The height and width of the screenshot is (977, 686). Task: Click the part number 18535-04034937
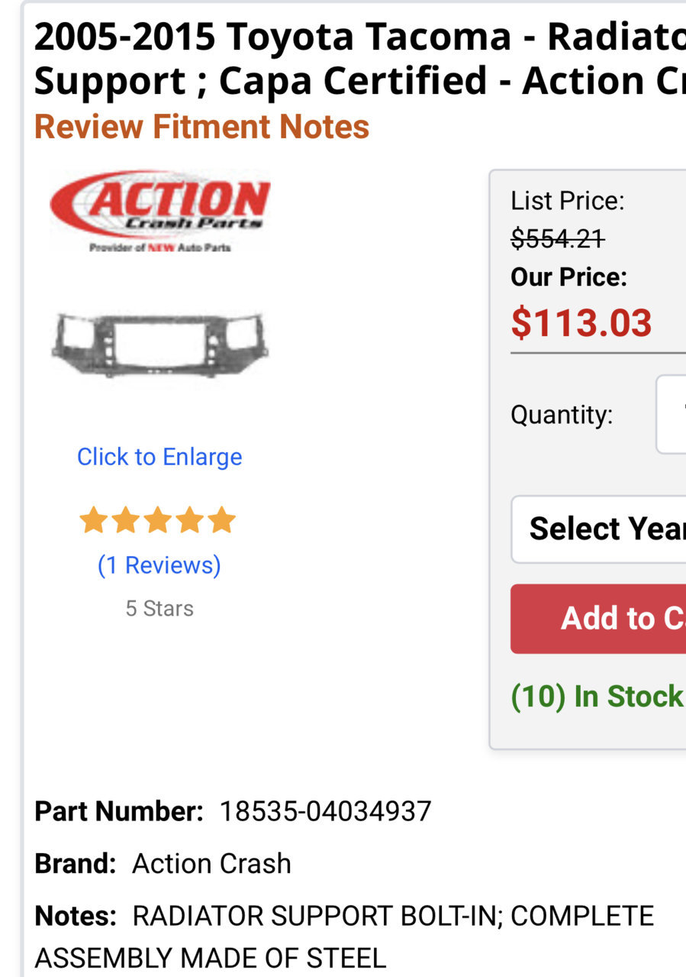coord(326,811)
